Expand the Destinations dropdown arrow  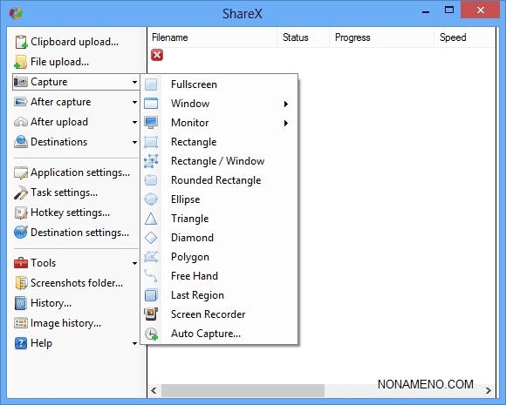point(134,142)
